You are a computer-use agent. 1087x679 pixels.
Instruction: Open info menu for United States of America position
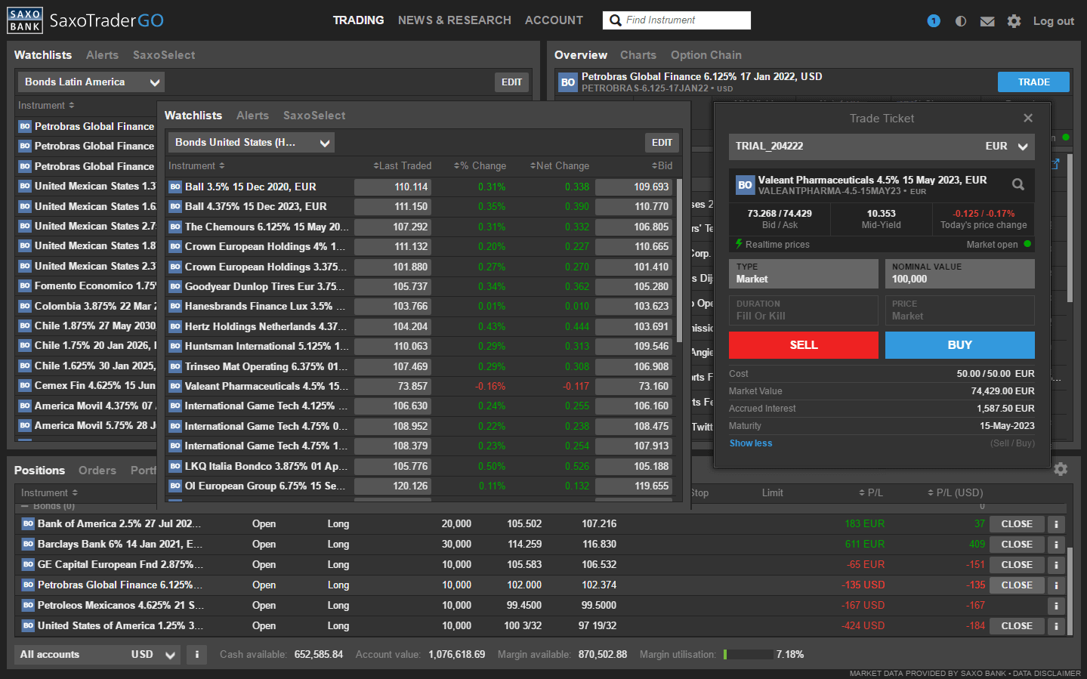[1056, 626]
